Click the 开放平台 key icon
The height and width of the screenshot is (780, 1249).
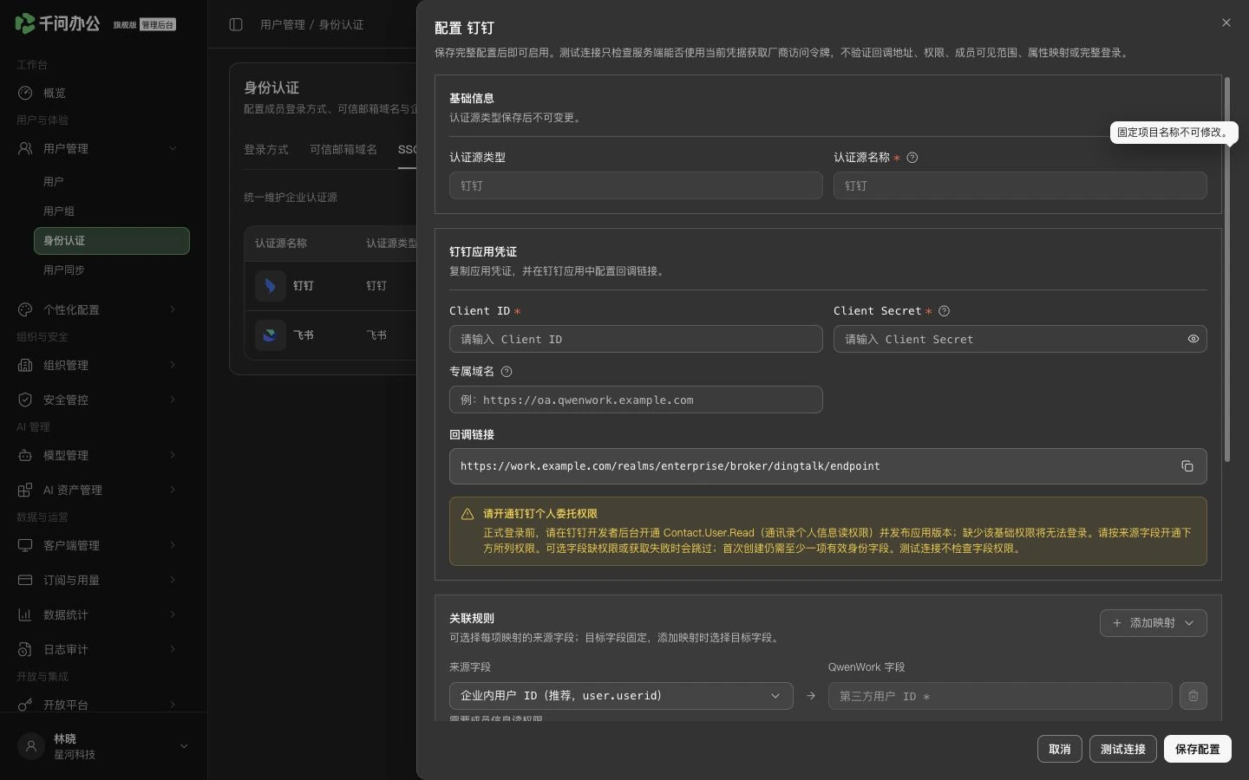coord(25,705)
